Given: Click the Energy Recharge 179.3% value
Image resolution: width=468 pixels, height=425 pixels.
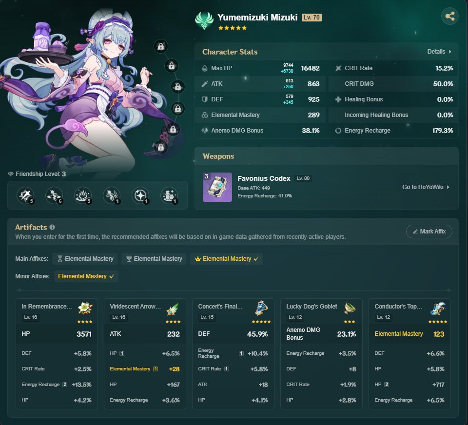Looking at the screenshot, I should (x=443, y=131).
